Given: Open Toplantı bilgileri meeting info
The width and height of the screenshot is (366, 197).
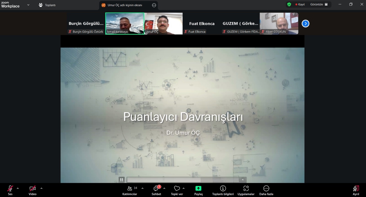Looking at the screenshot, I should click(223, 190).
